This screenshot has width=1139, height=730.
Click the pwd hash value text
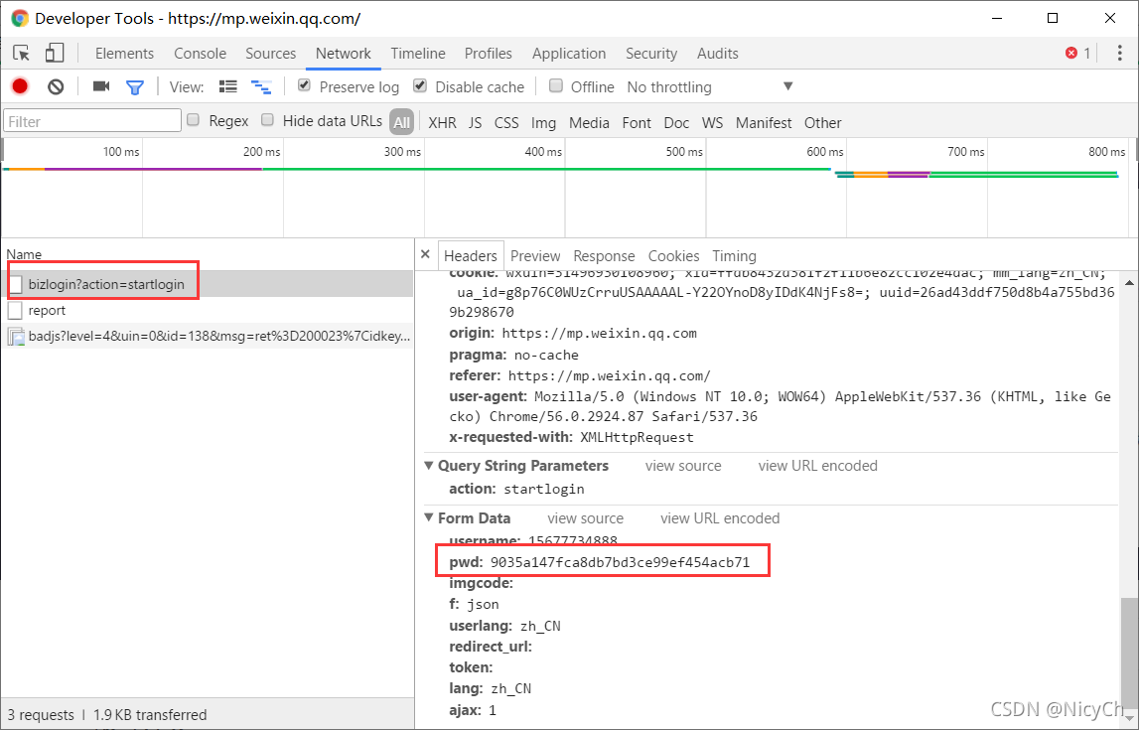[x=620, y=562]
